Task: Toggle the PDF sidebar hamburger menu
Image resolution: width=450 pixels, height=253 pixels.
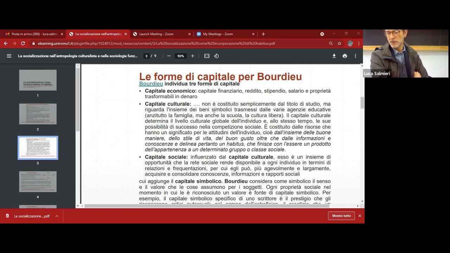Action: 9,56
